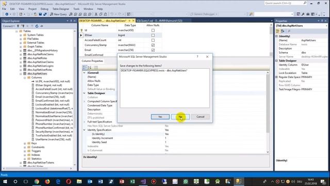Select the Column Properties tab
The height and width of the screenshot is (186, 330).
pos(92,61)
